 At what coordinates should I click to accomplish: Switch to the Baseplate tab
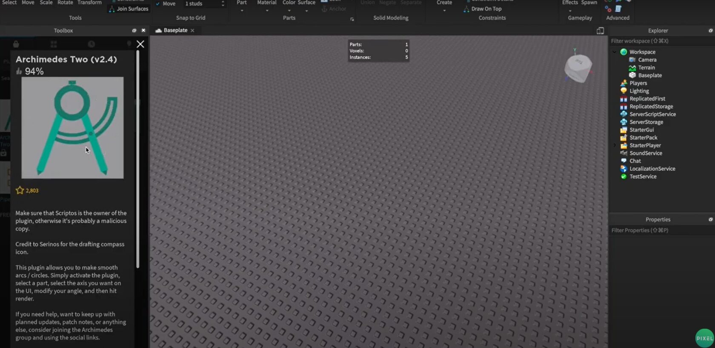click(175, 30)
